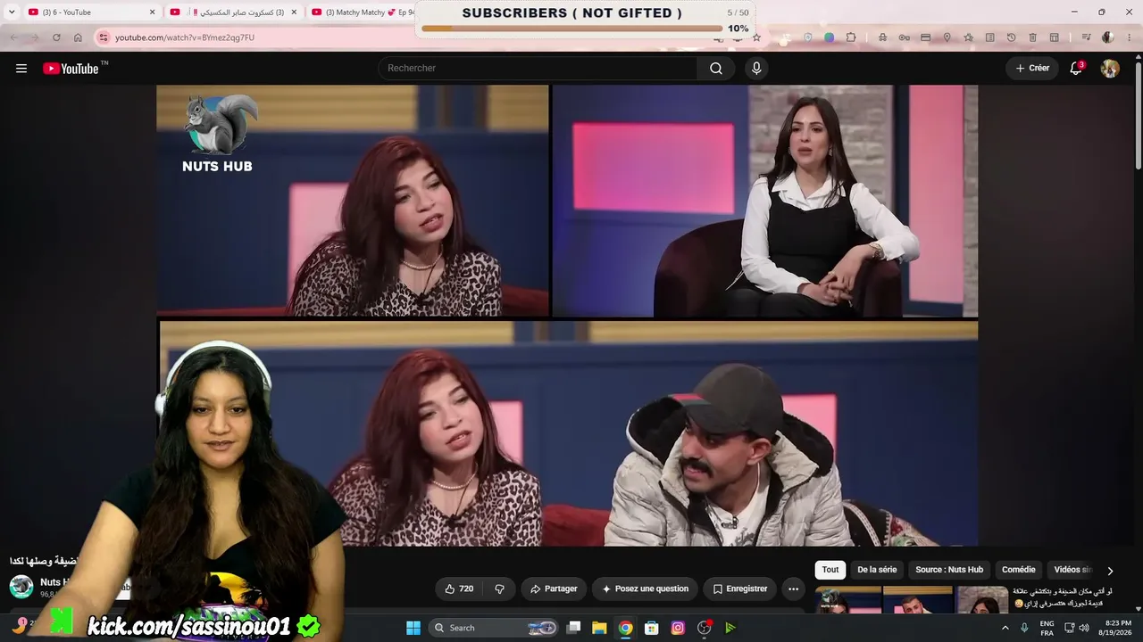The width and height of the screenshot is (1143, 642).
Task: Click the Créer button
Action: 1032,69
